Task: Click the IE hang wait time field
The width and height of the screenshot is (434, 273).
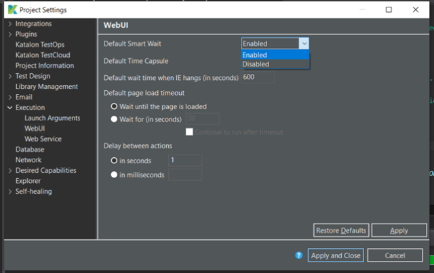Action: [x=258, y=77]
